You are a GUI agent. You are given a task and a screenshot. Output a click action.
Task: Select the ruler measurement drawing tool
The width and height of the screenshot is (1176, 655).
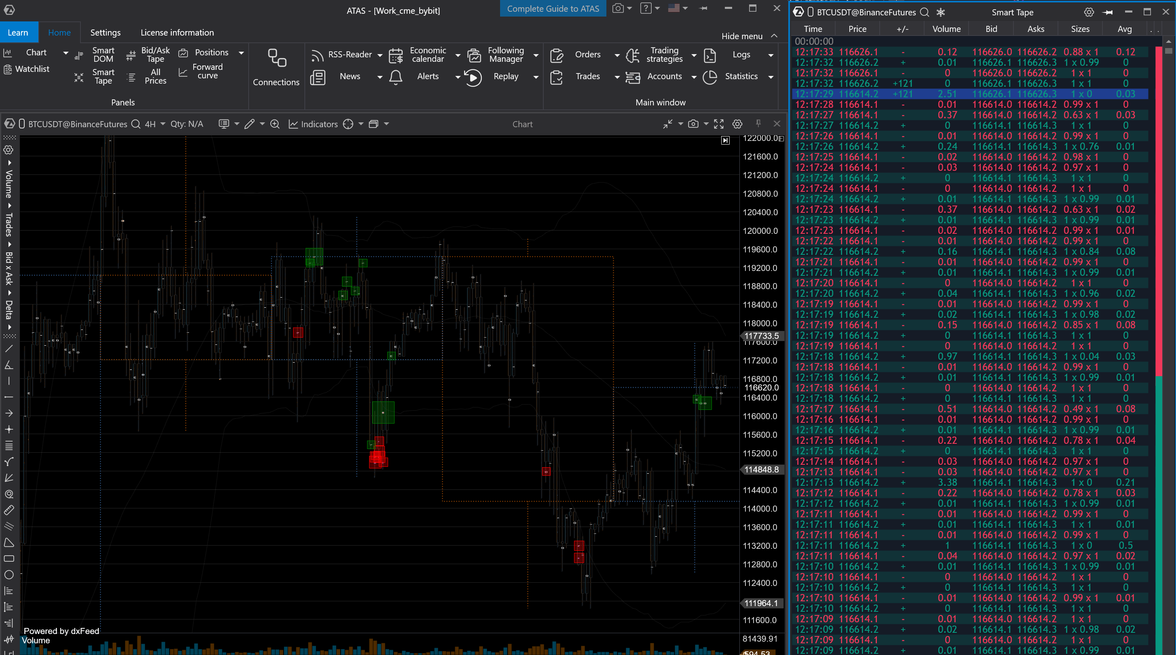[x=8, y=510]
